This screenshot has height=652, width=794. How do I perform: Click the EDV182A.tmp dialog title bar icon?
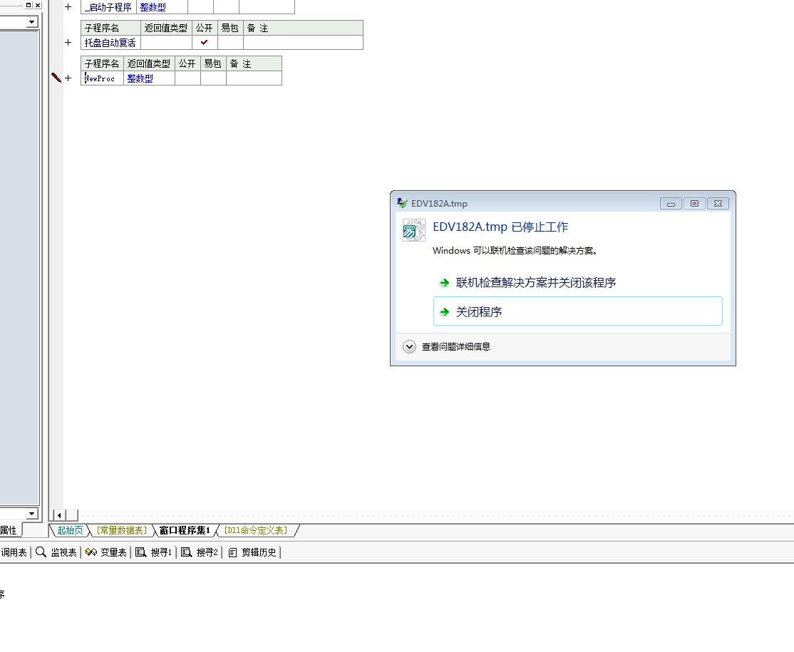(x=402, y=203)
